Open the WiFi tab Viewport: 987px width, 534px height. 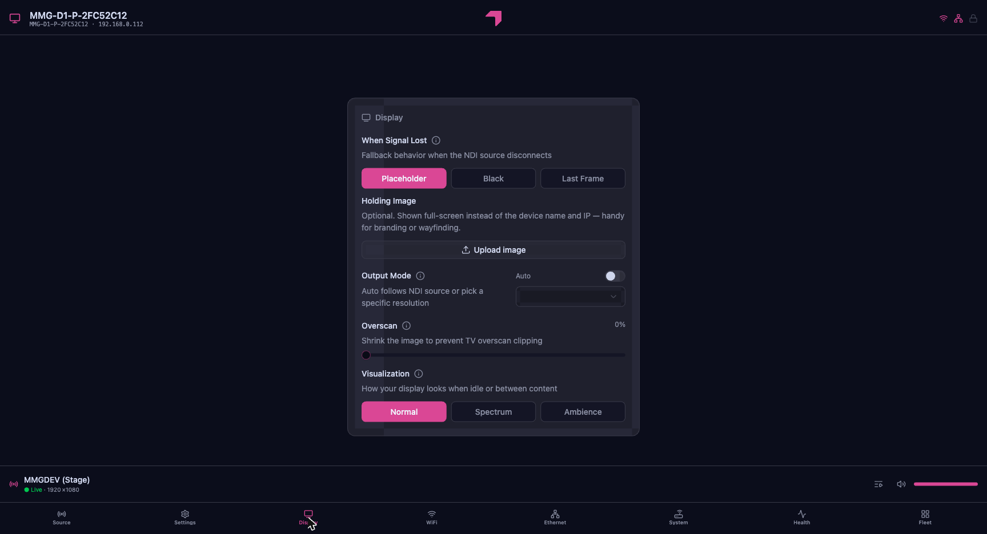click(432, 518)
